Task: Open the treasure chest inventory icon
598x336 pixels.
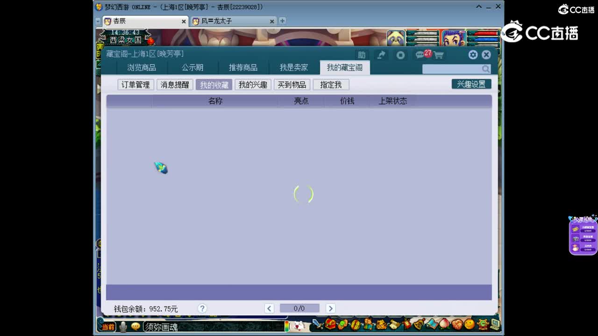Action: [331, 324]
